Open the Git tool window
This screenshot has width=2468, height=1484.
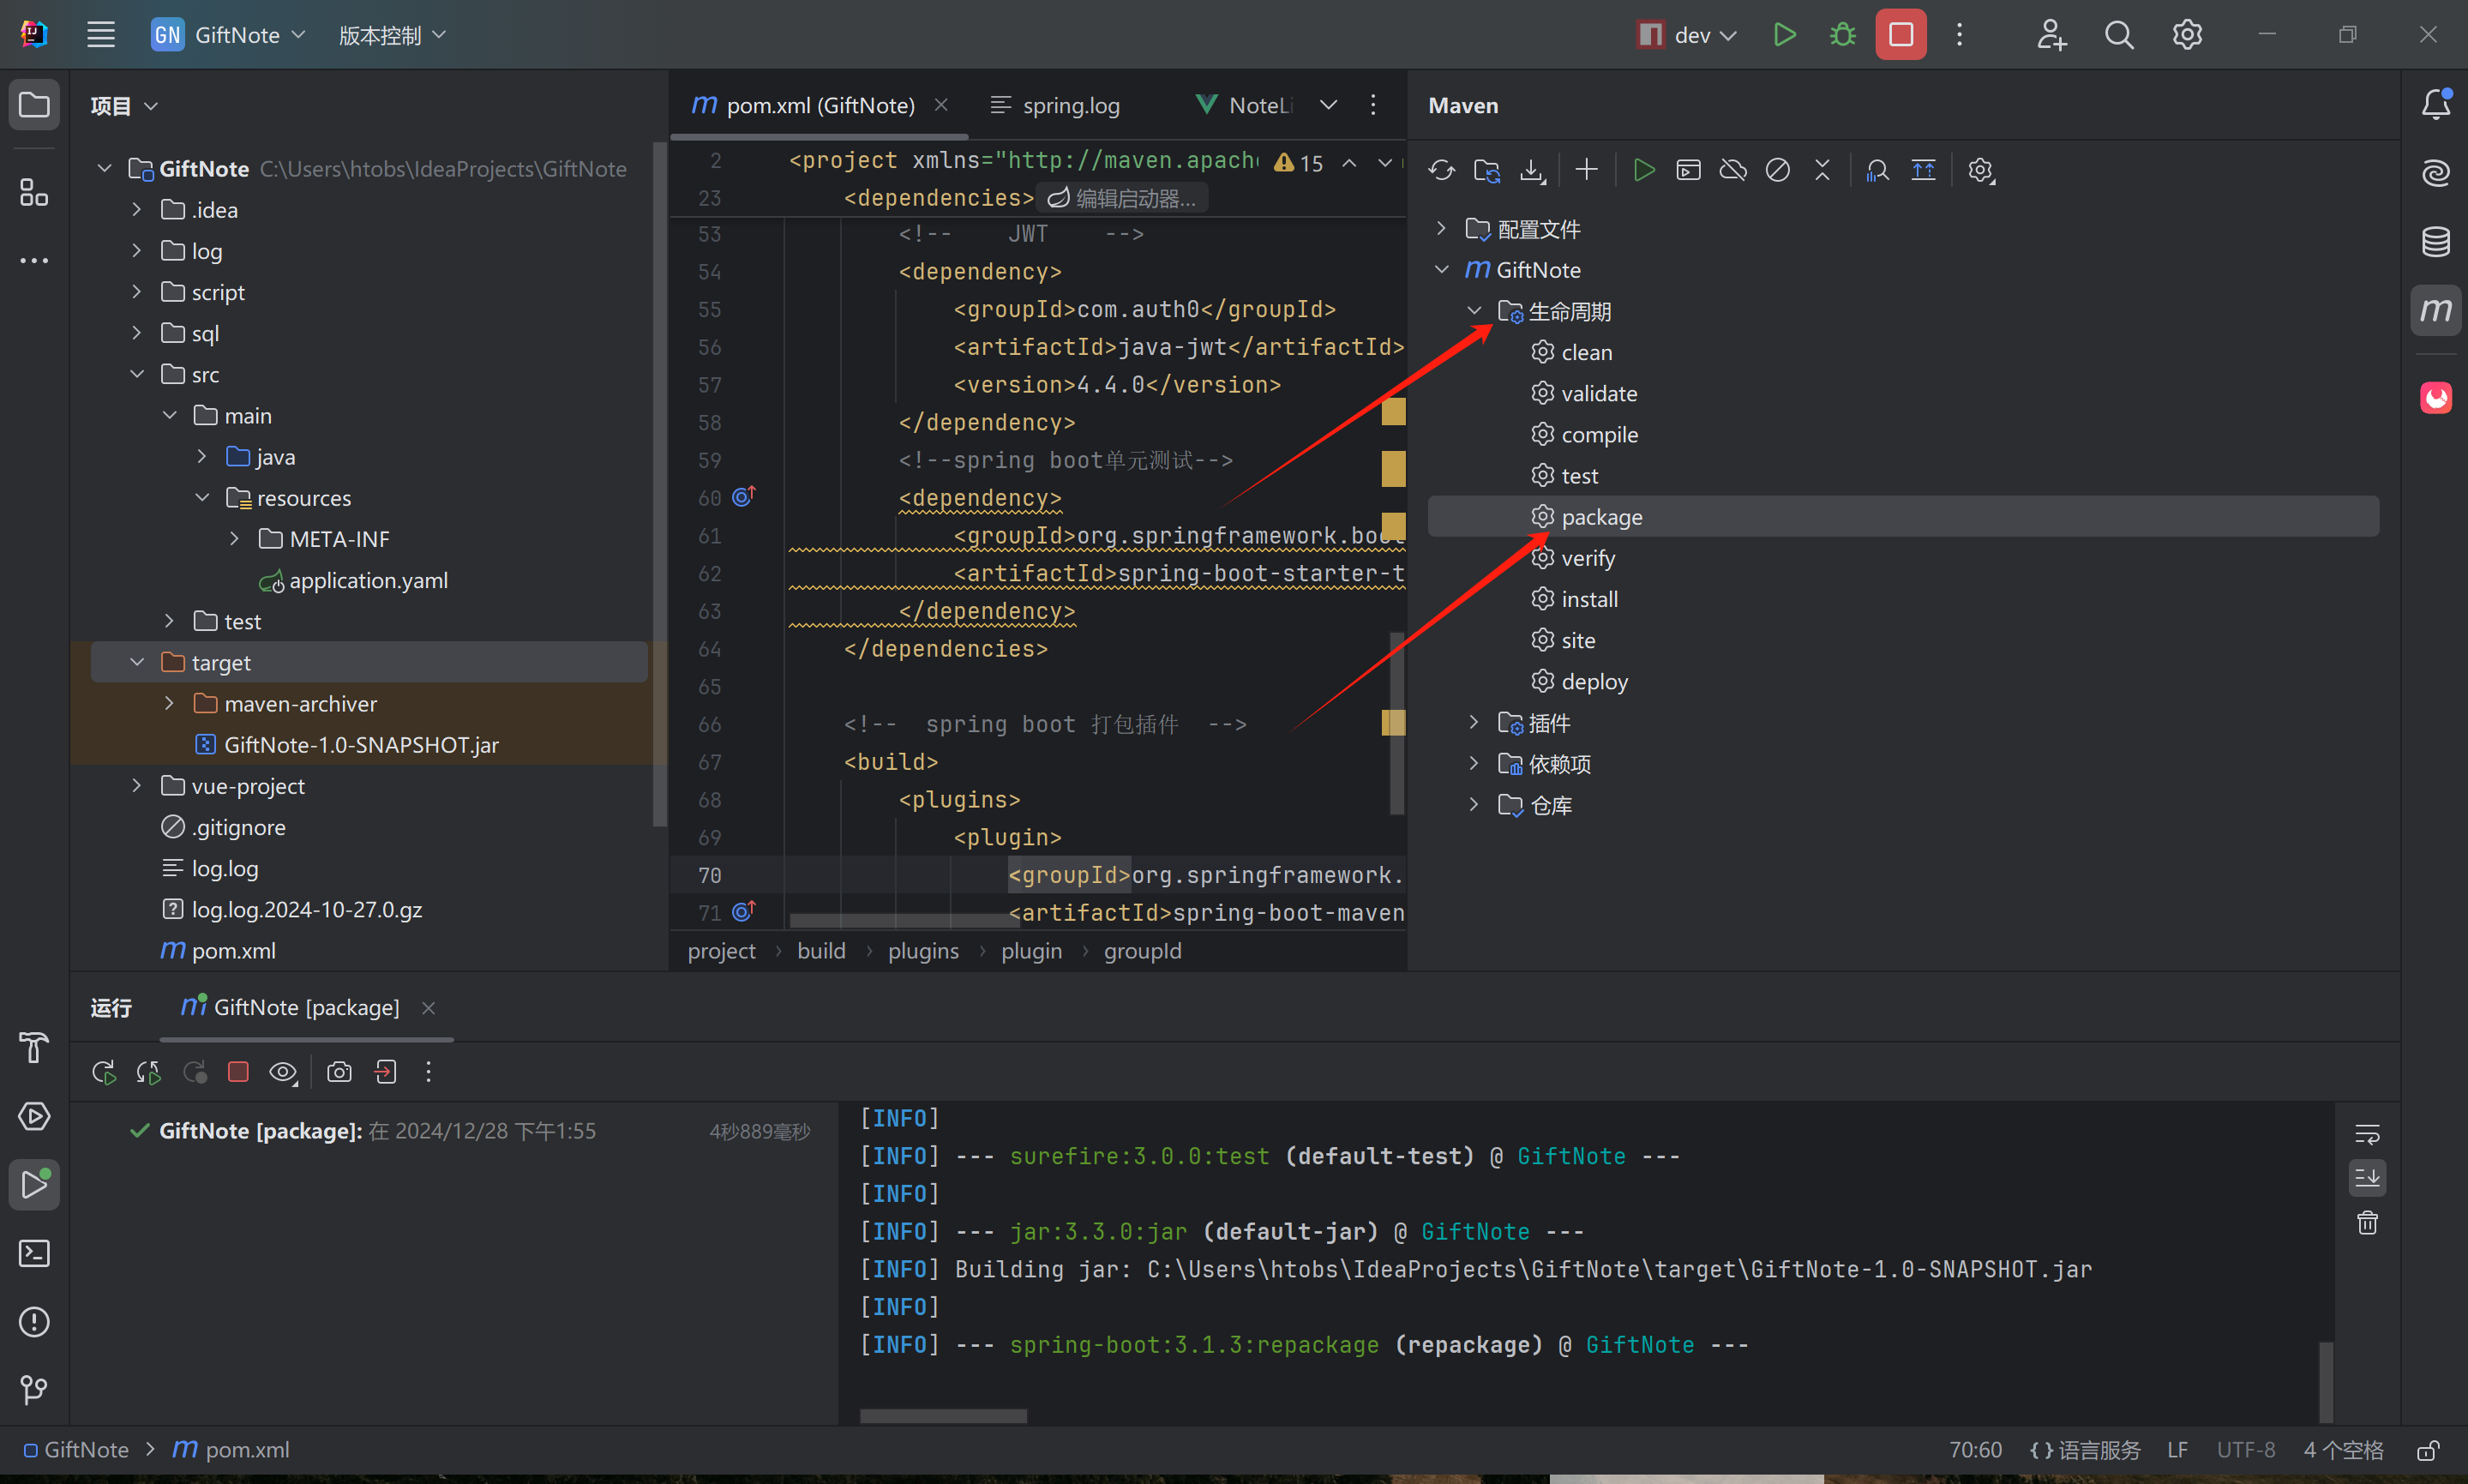[x=34, y=1390]
